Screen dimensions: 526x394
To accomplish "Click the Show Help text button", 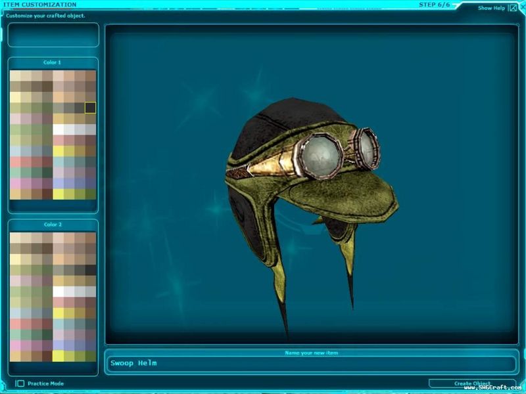I will click(492, 9).
